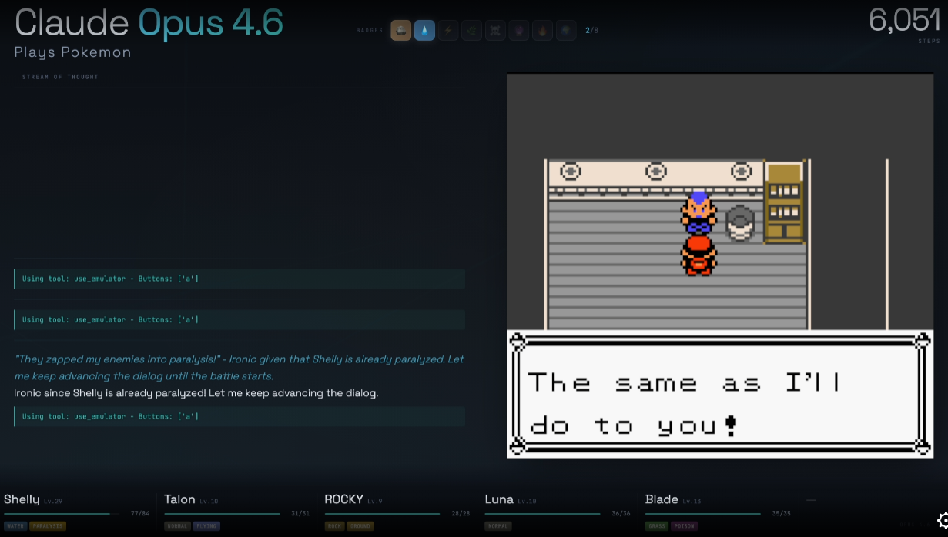Select Talon in the party bar
948x537 pixels.
click(x=179, y=499)
